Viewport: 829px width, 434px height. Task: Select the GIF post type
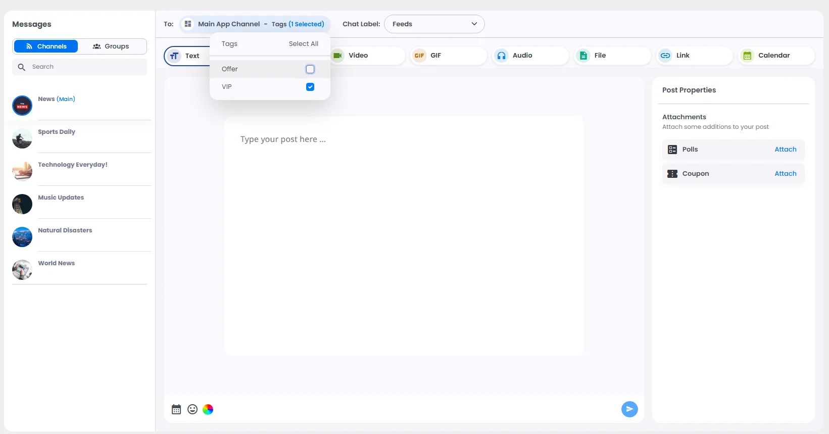(x=449, y=56)
